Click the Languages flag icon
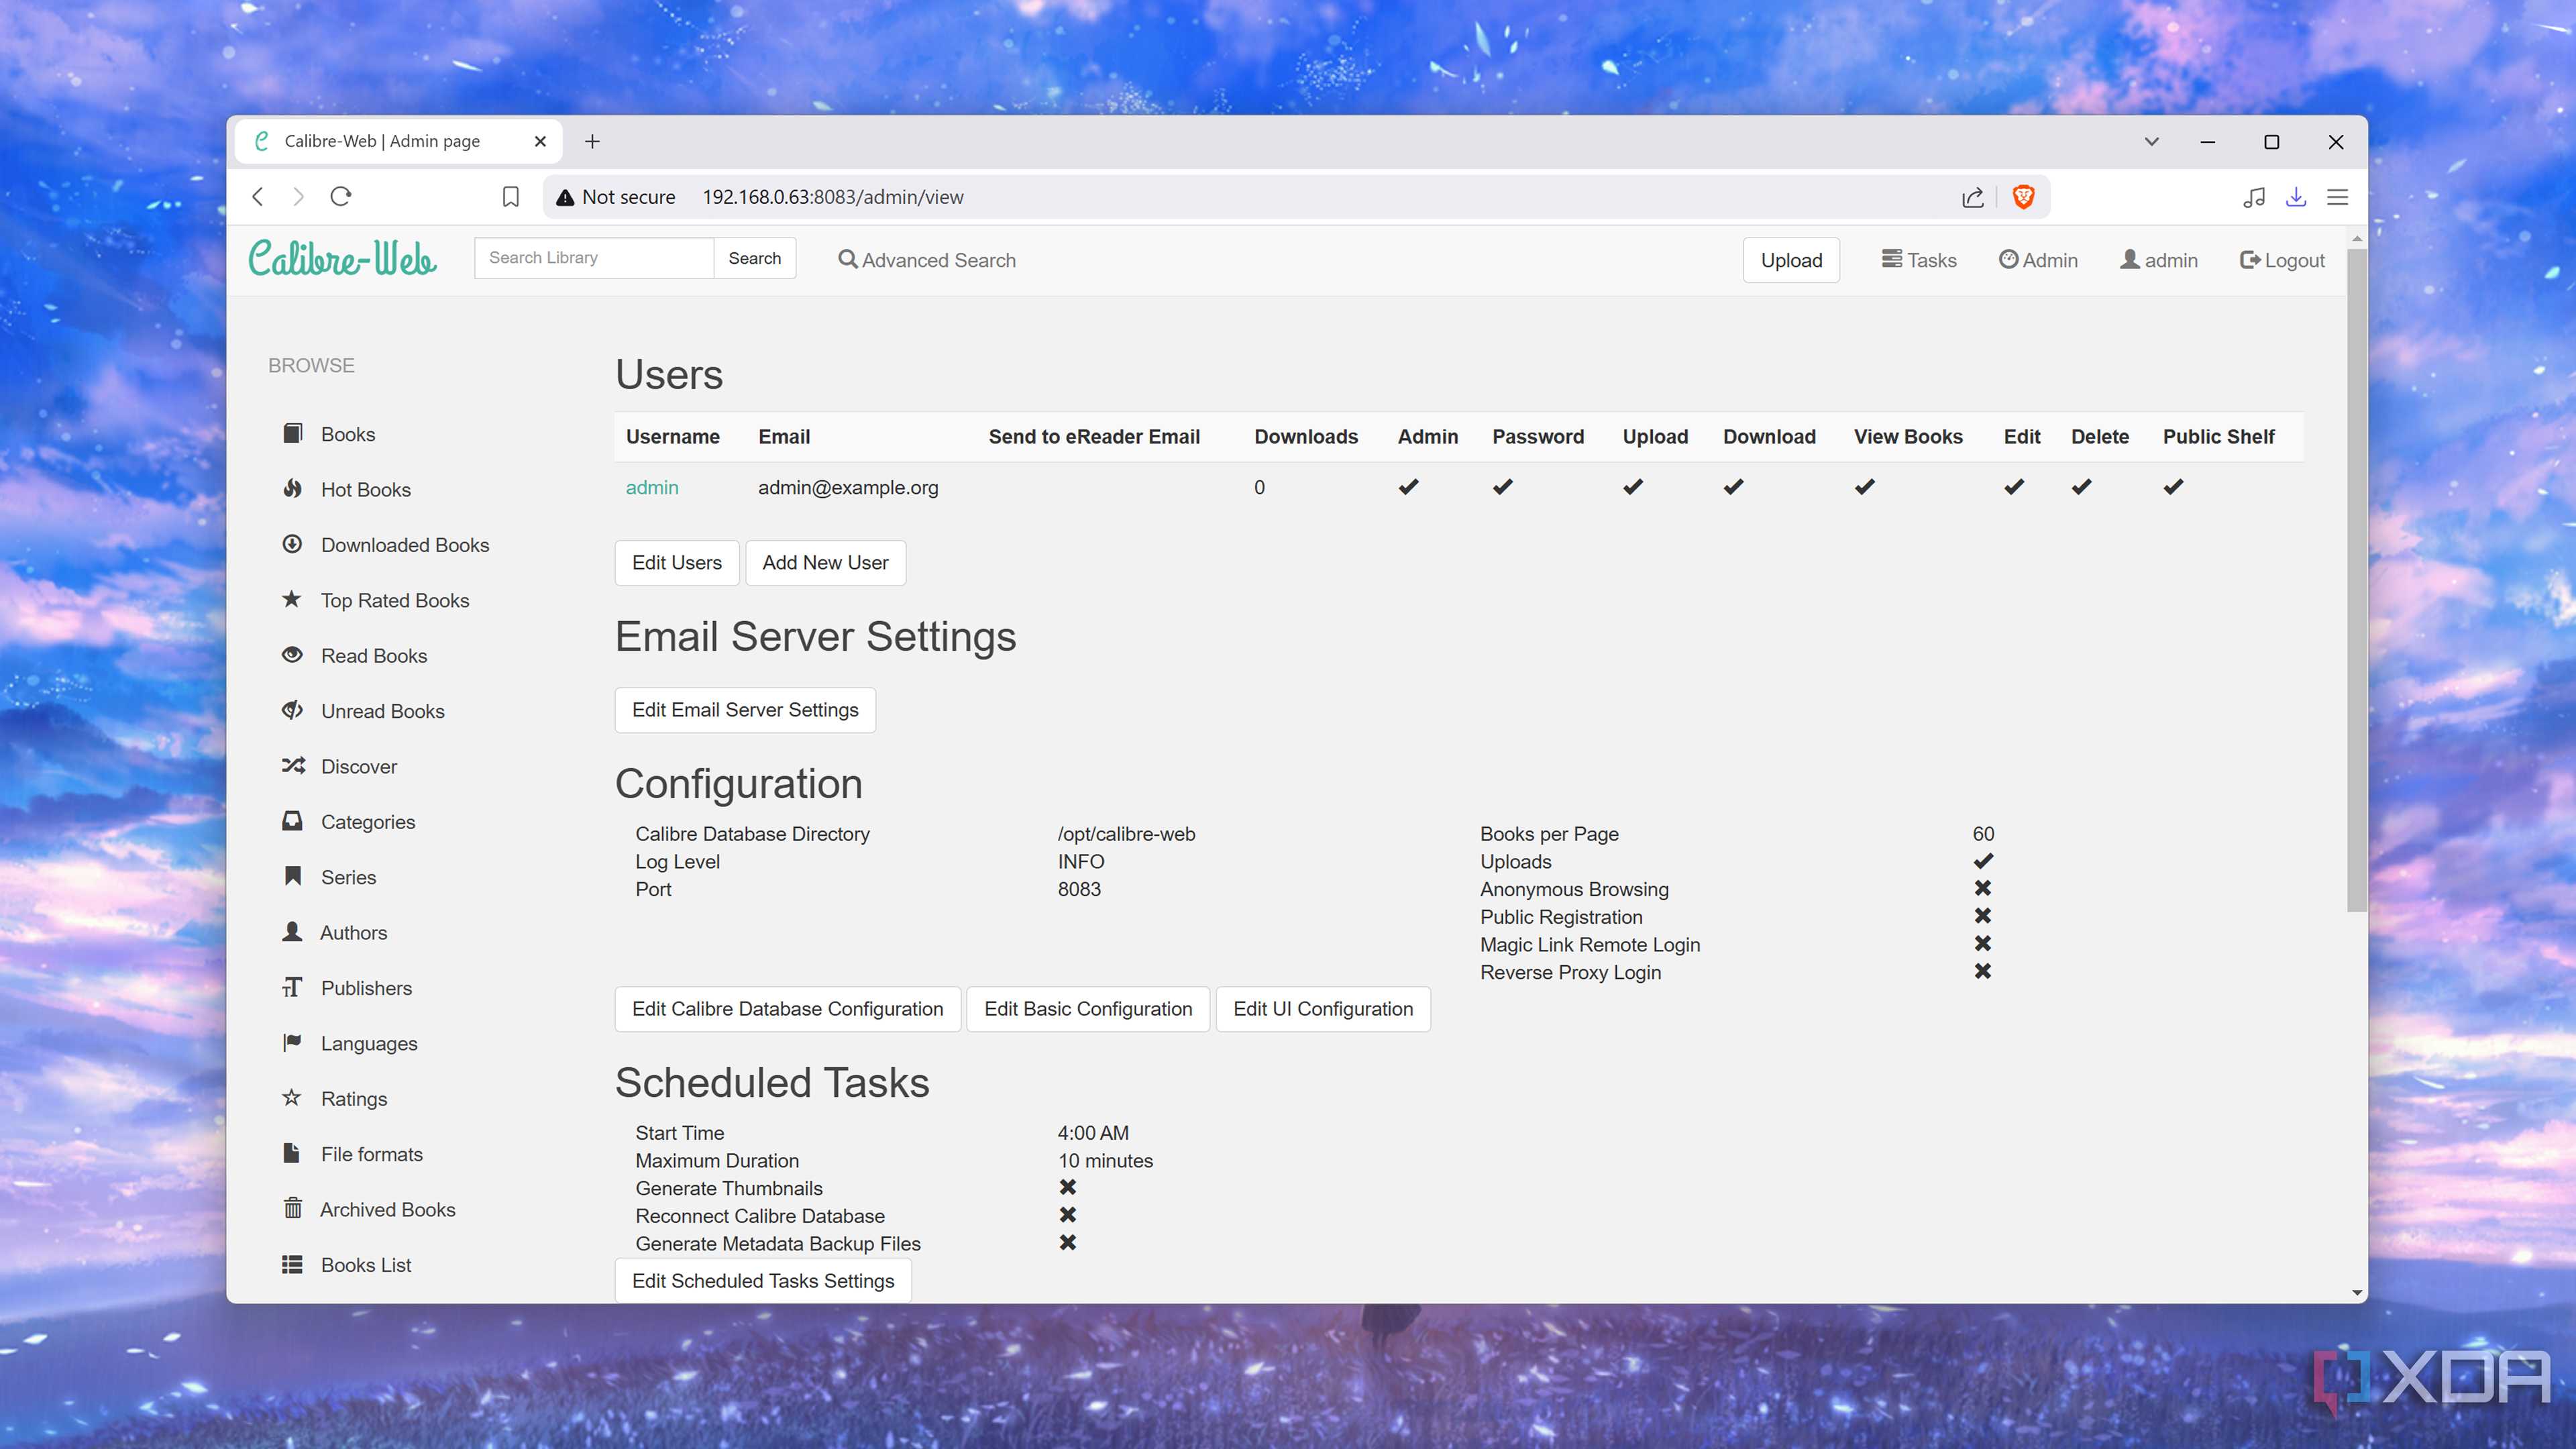The image size is (2576, 1449). pos(292,1043)
